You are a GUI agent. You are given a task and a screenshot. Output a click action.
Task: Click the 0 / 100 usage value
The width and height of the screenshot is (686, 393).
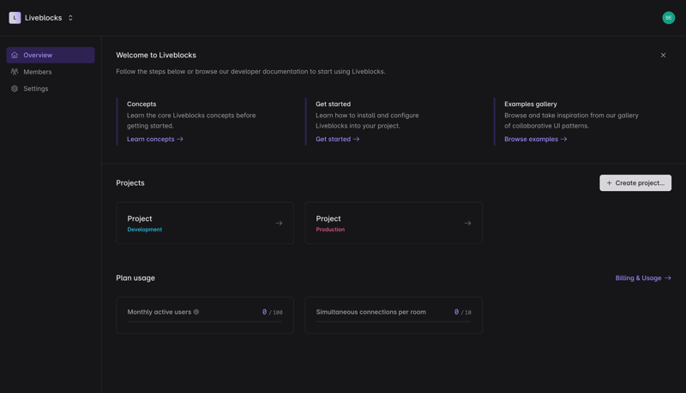[x=272, y=312]
